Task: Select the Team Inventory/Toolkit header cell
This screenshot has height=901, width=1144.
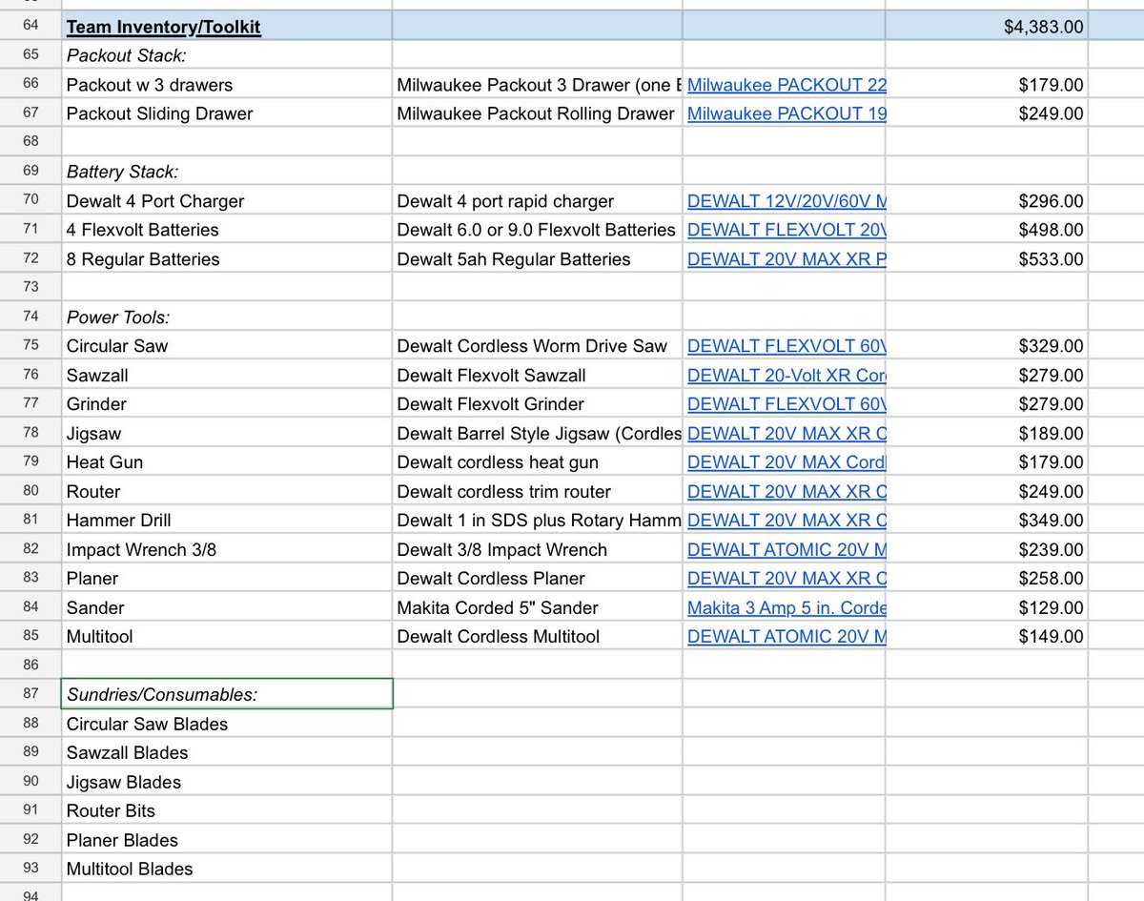Action: [227, 27]
